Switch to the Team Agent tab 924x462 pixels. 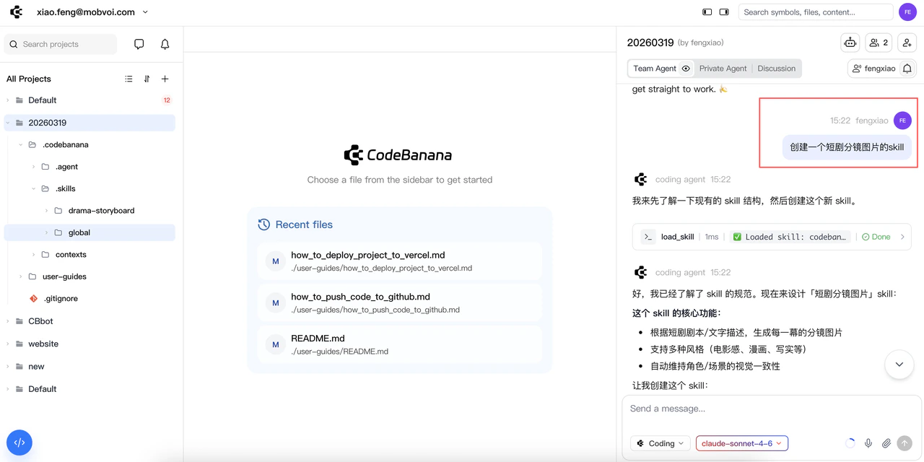tap(655, 69)
